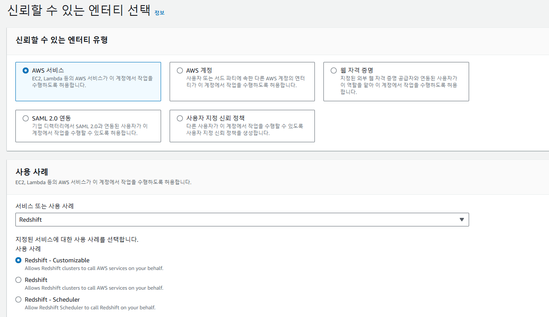Image resolution: width=549 pixels, height=317 pixels.
Task: Click the description under the 사용 사례 heading
Action: pyautogui.click(x=103, y=182)
